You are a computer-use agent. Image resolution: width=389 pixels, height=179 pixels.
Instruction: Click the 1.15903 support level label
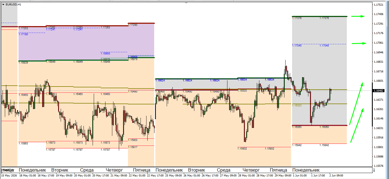tap(133, 140)
